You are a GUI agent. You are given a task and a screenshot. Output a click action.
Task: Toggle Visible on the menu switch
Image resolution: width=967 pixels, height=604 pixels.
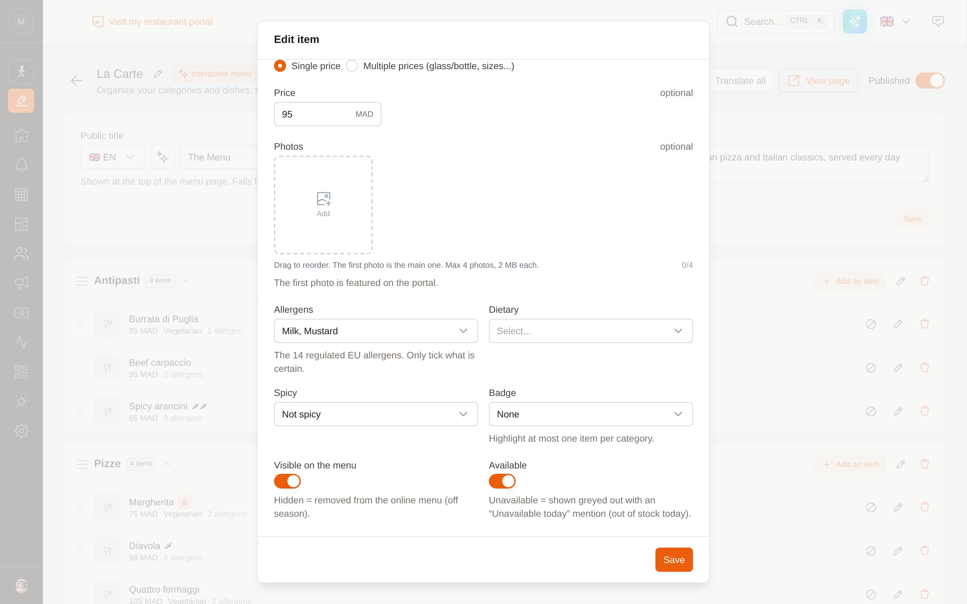287,482
